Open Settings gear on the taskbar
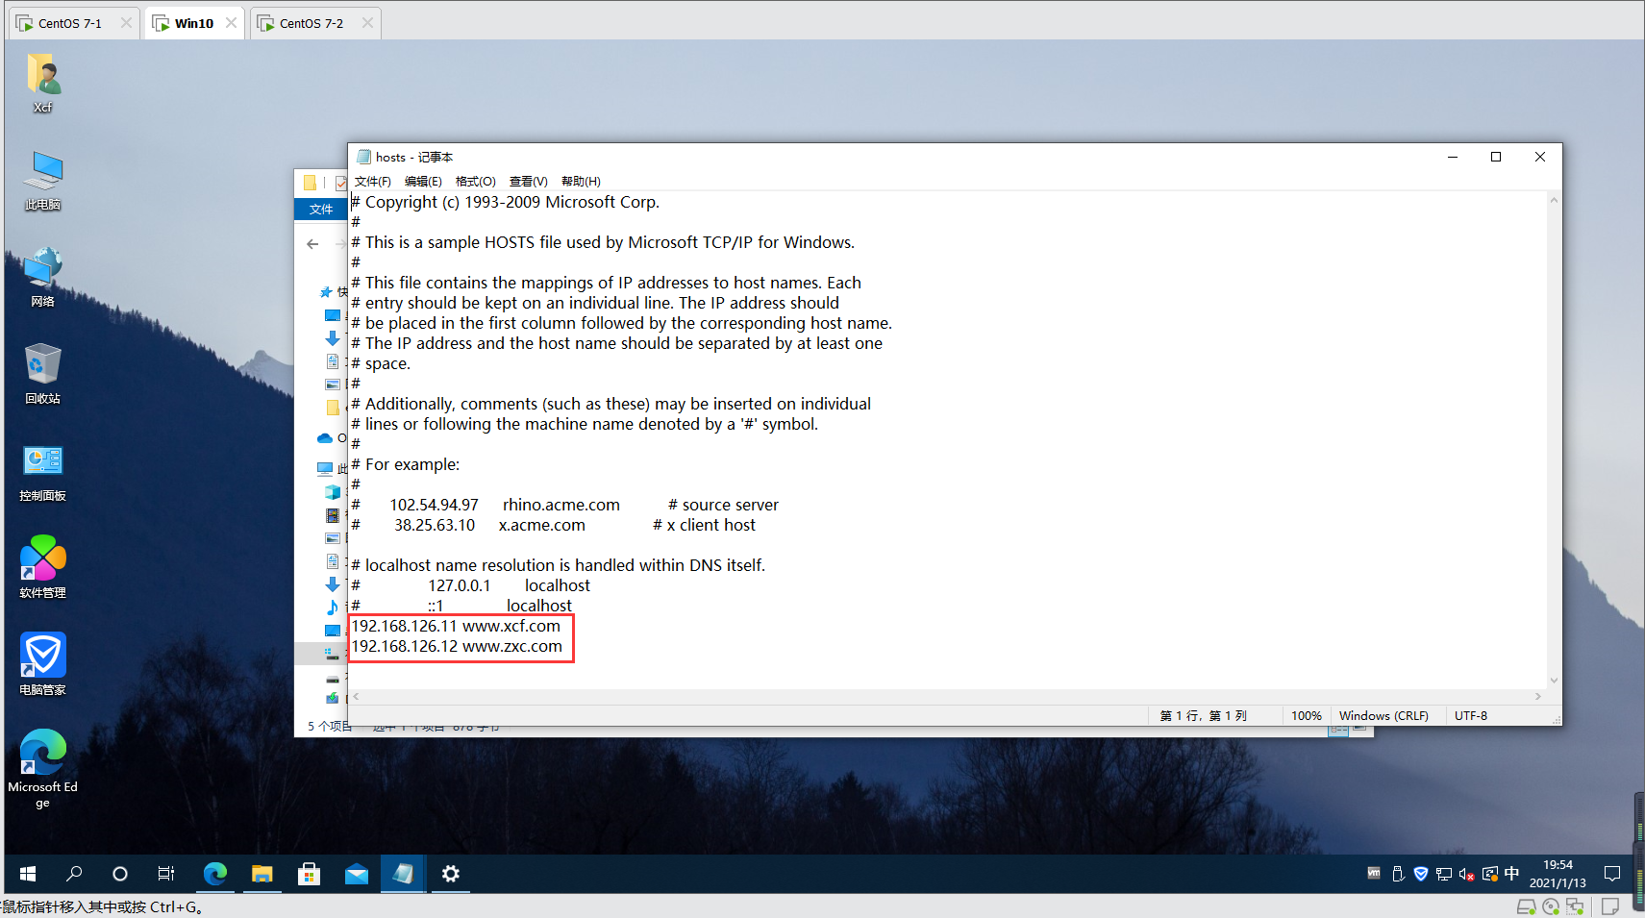Viewport: 1645px width, 918px height. pos(450,874)
